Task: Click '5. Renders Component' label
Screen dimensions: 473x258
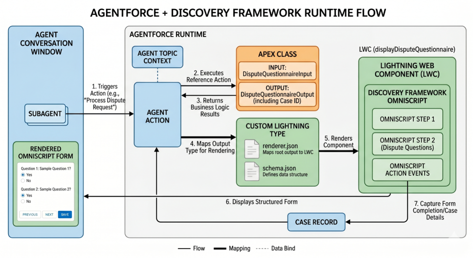Action: (x=339, y=142)
